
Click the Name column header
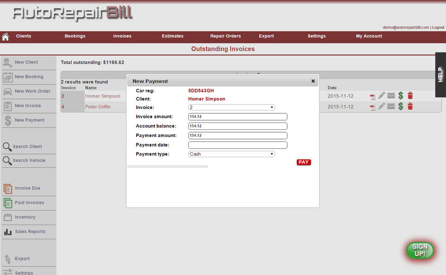click(x=91, y=88)
